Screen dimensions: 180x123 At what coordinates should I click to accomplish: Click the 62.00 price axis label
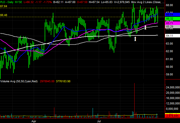[169, 51]
